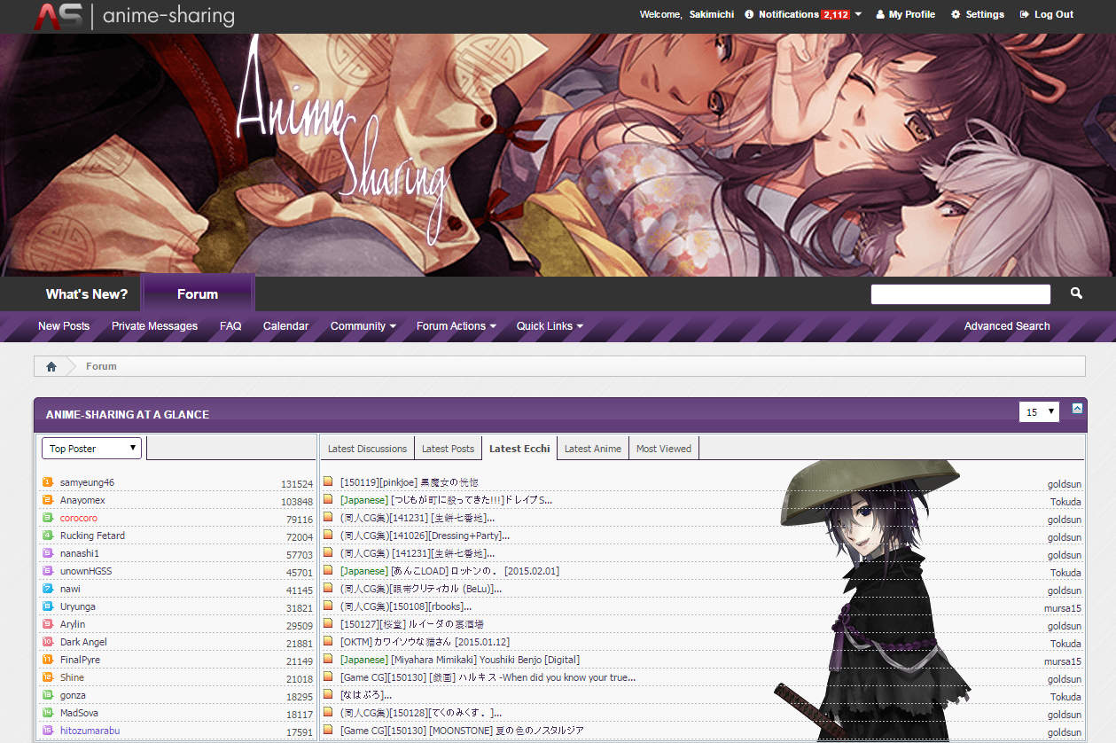Click the post icon beside the pinkjoe thread
The width and height of the screenshot is (1116, 743).
(x=328, y=482)
